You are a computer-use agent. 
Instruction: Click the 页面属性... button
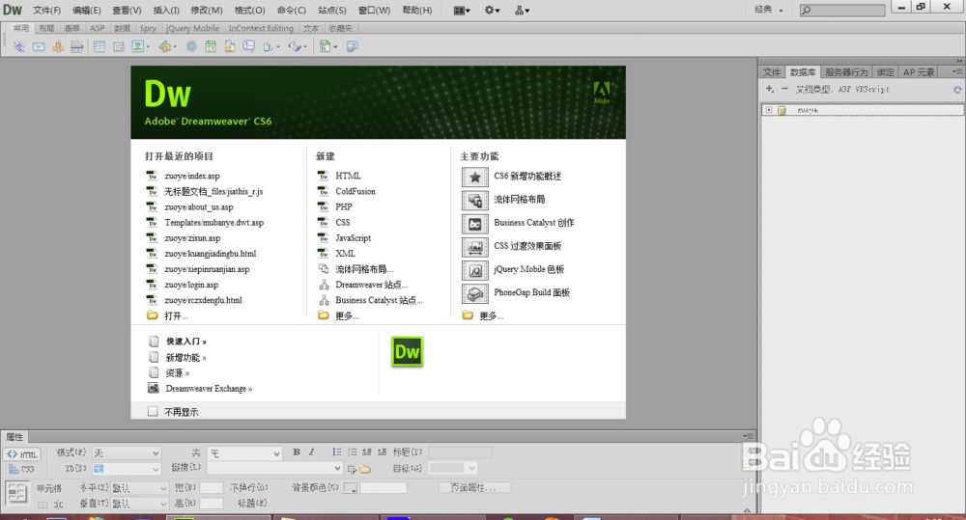point(474,487)
